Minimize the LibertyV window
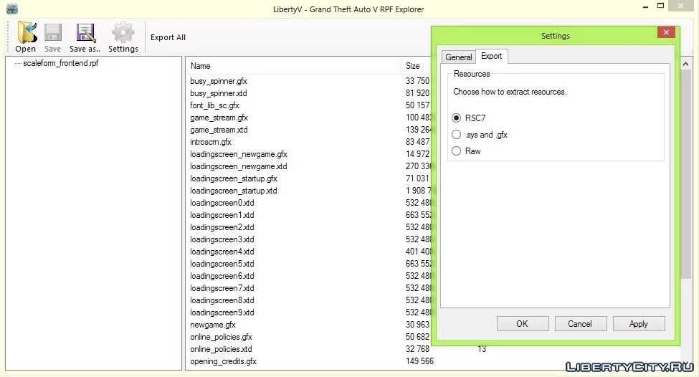This screenshot has width=699, height=377. point(646,8)
